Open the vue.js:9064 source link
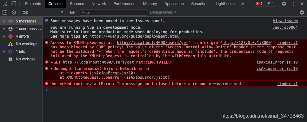Image resolution: width=307 pixels, height=122 pixels. pos(285,27)
